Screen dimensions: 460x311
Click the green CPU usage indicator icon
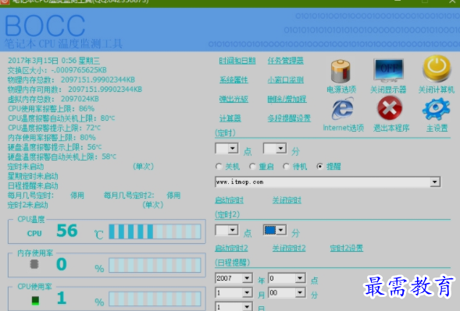pos(35,300)
